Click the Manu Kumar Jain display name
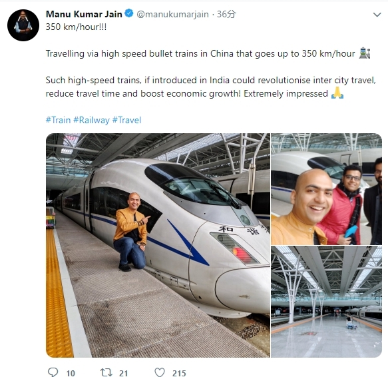The image size is (388, 377). pos(84,14)
